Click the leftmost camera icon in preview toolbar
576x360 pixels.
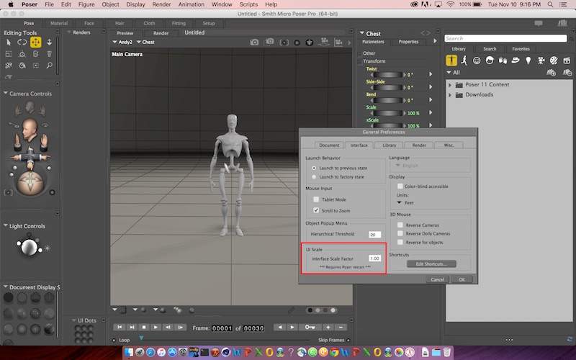pyautogui.click(x=254, y=42)
